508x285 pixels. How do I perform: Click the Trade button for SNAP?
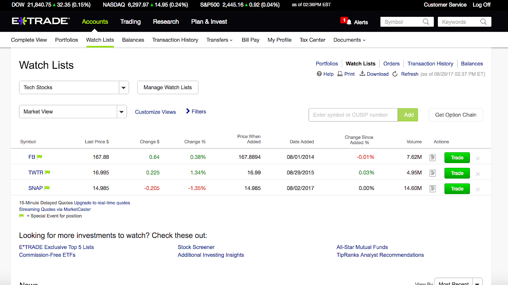(x=457, y=188)
